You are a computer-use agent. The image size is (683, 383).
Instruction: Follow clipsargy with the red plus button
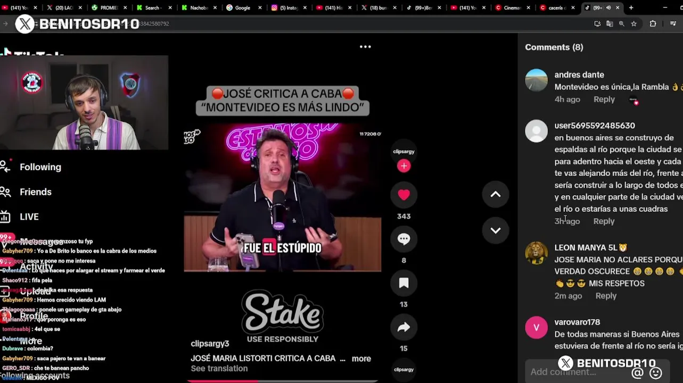pos(404,166)
